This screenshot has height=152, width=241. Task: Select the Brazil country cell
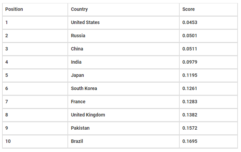click(77, 141)
